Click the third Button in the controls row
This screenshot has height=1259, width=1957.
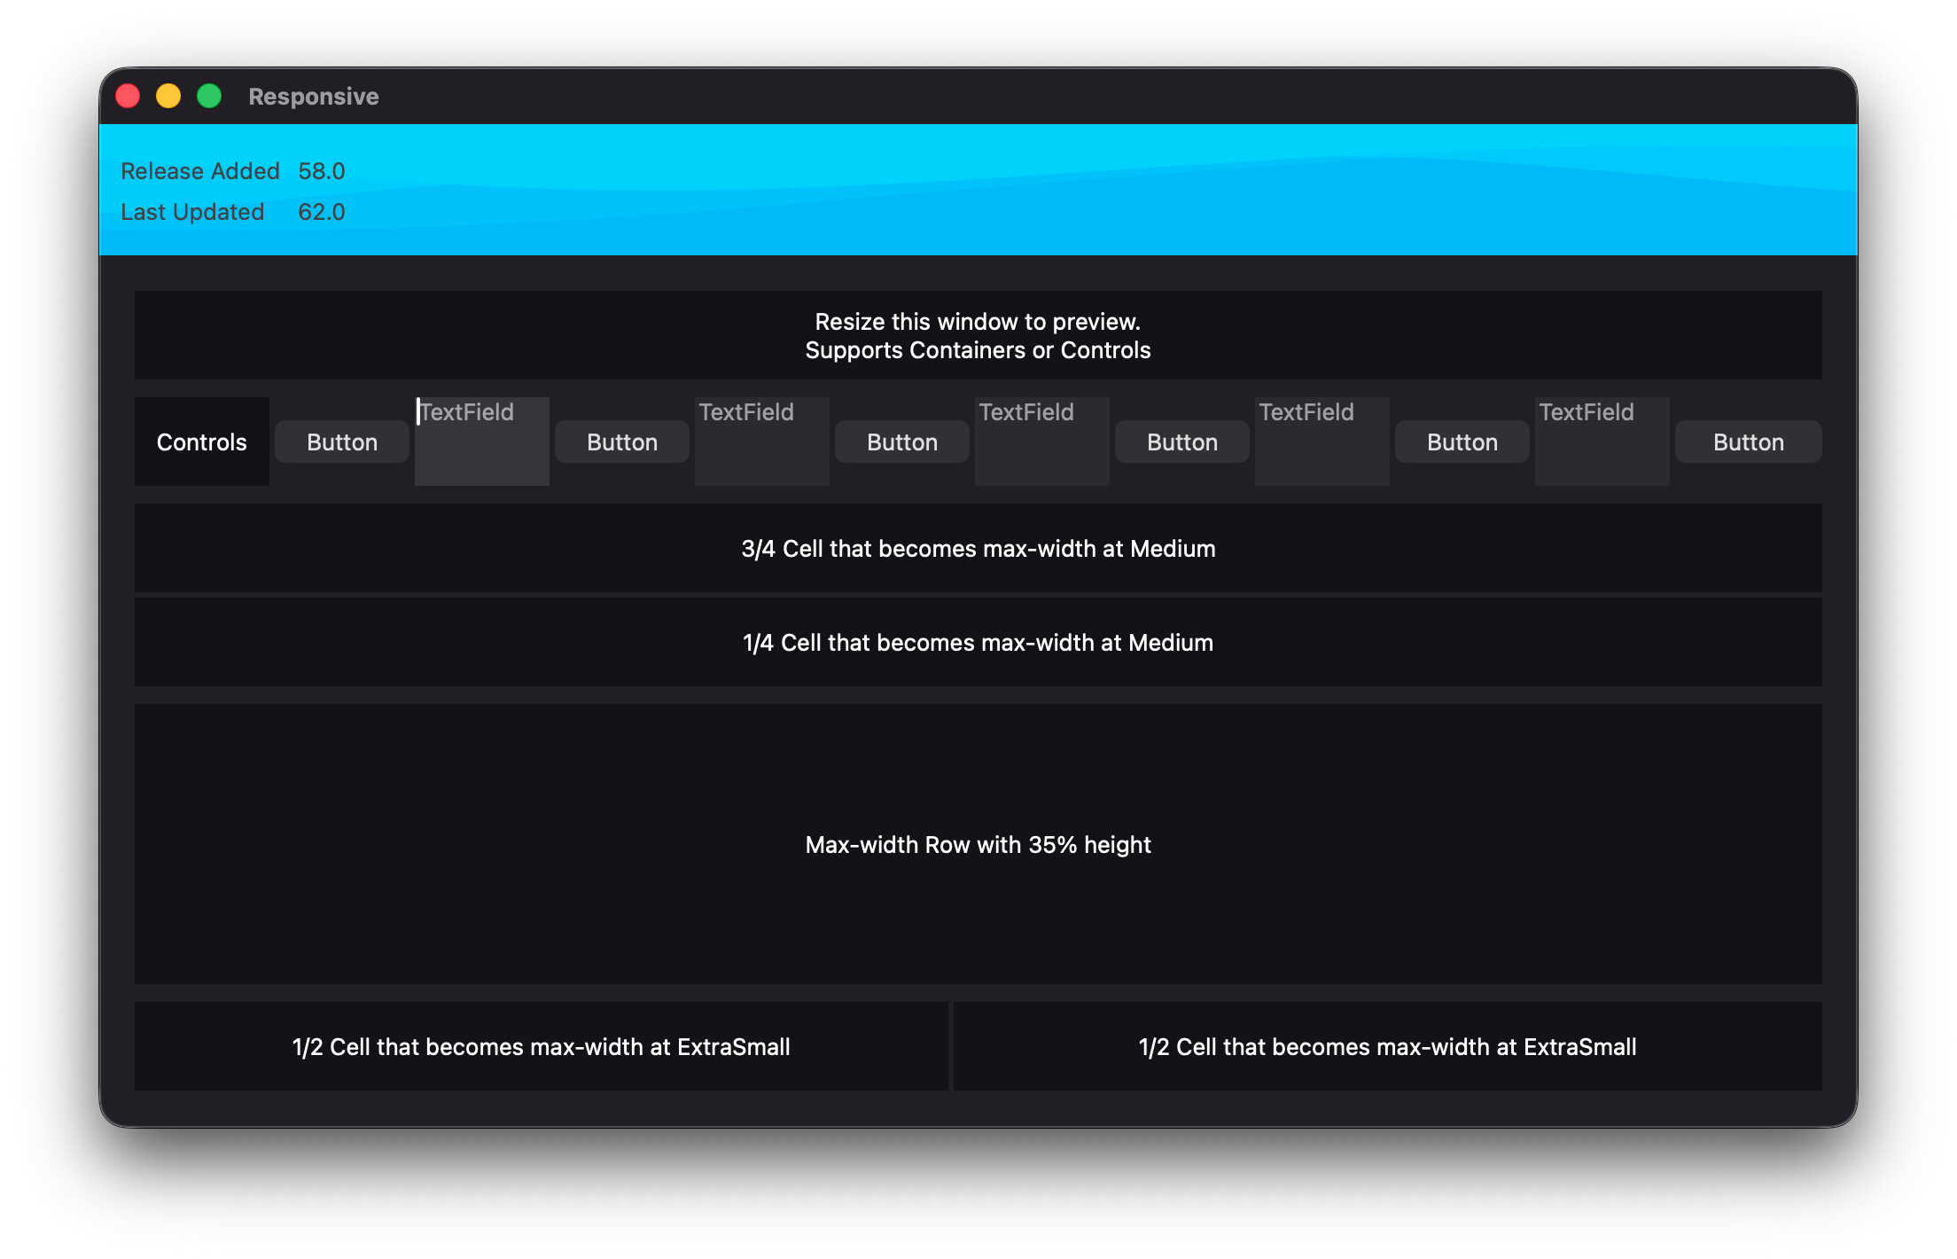pos(902,442)
